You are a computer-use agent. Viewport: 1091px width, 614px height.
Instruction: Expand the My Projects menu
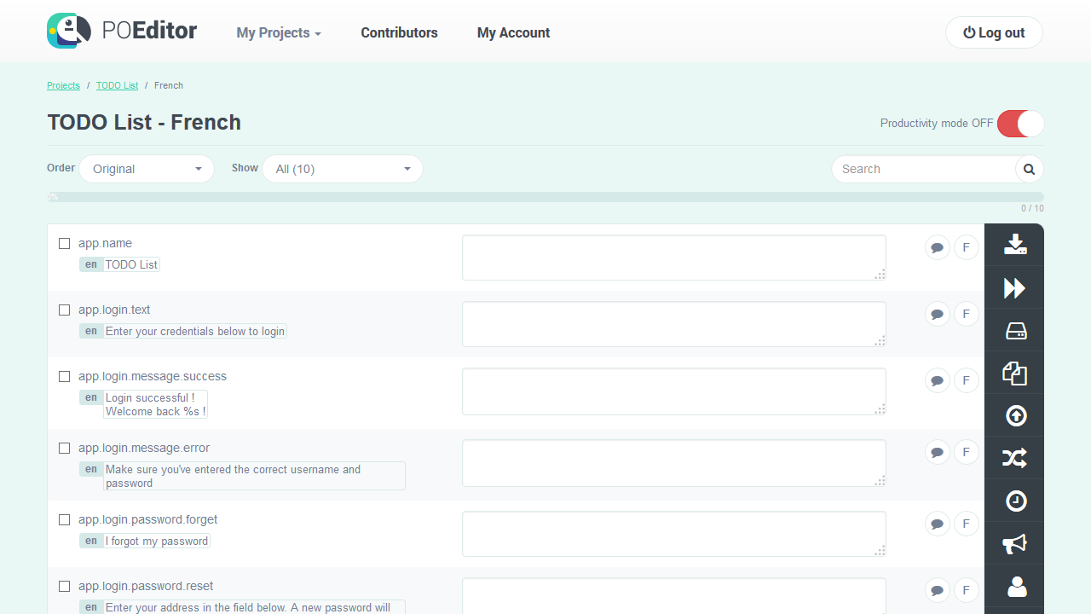(x=279, y=32)
